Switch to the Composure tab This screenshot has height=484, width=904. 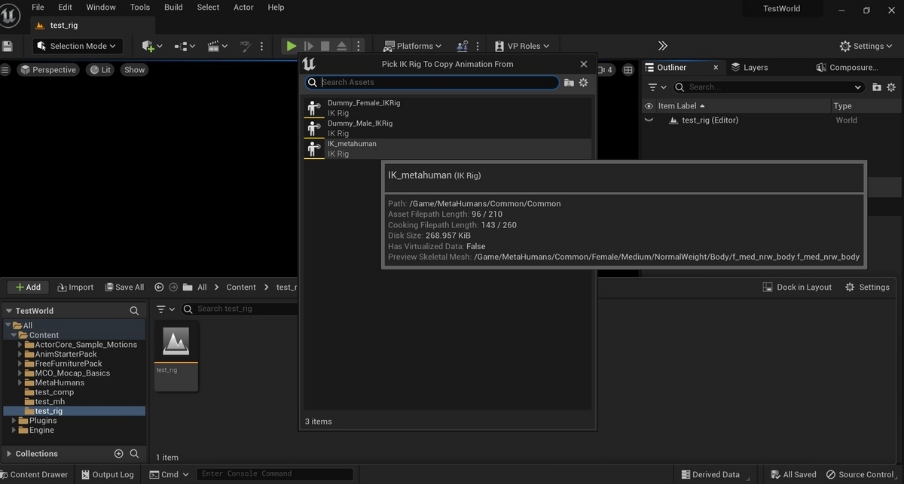(847, 67)
